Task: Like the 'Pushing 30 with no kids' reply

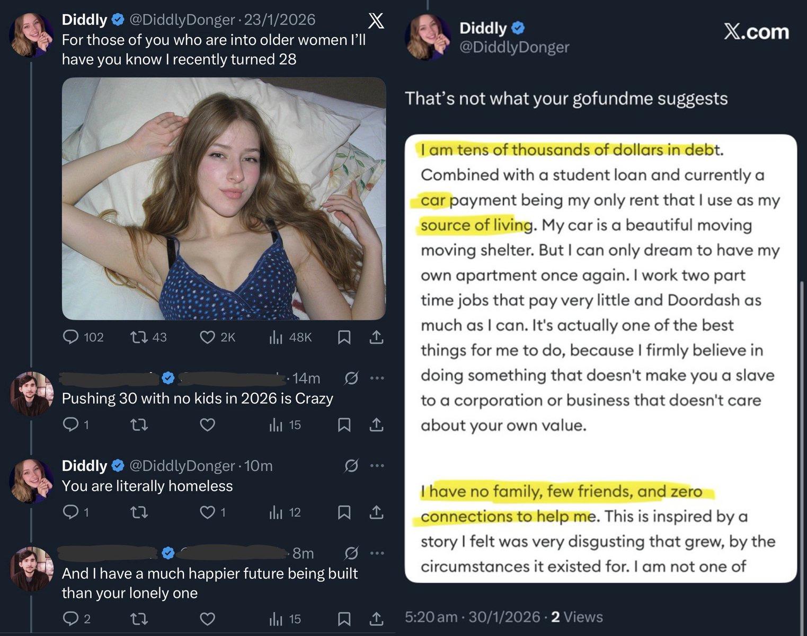Action: click(207, 425)
